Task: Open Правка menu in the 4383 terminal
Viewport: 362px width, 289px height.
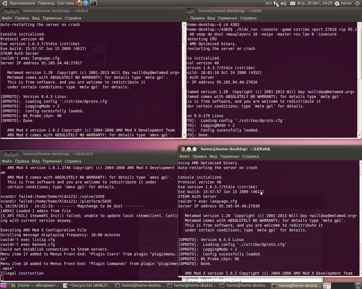Action: 197,18
